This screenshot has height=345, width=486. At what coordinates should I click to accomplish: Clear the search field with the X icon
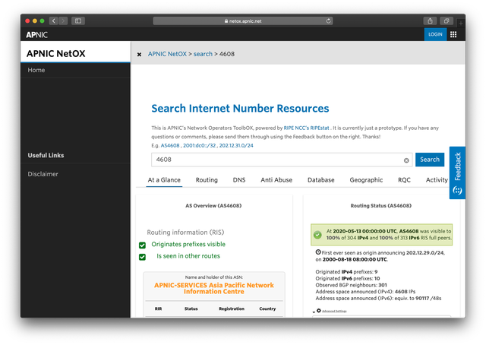(406, 160)
